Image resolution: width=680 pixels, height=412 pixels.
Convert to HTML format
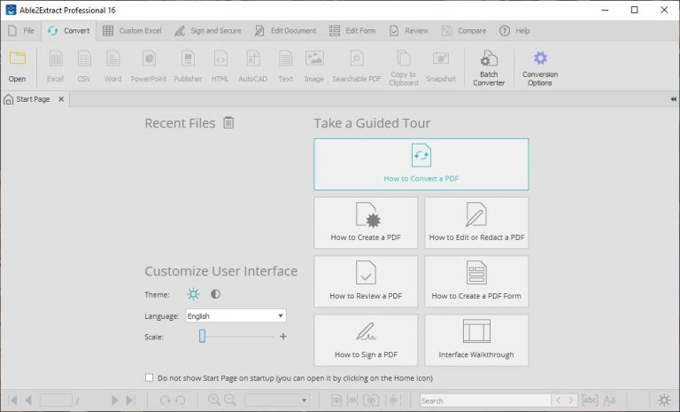[x=220, y=66]
